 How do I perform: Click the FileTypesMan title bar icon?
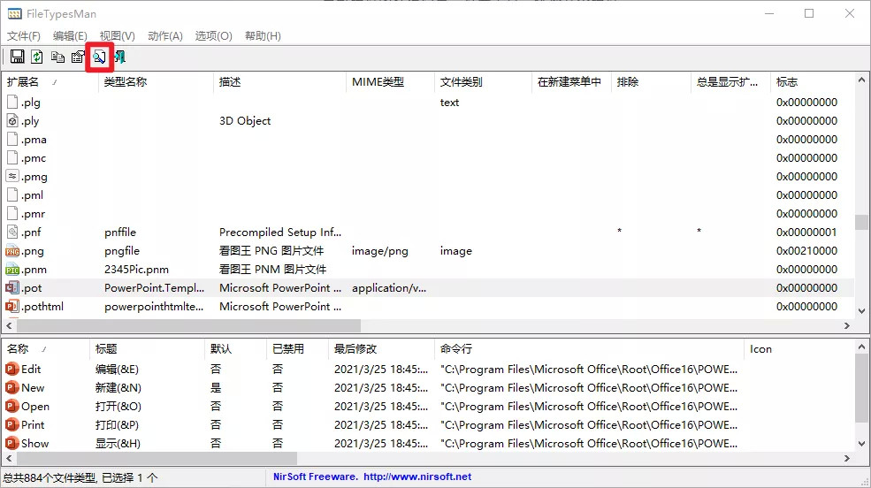pyautogui.click(x=14, y=14)
